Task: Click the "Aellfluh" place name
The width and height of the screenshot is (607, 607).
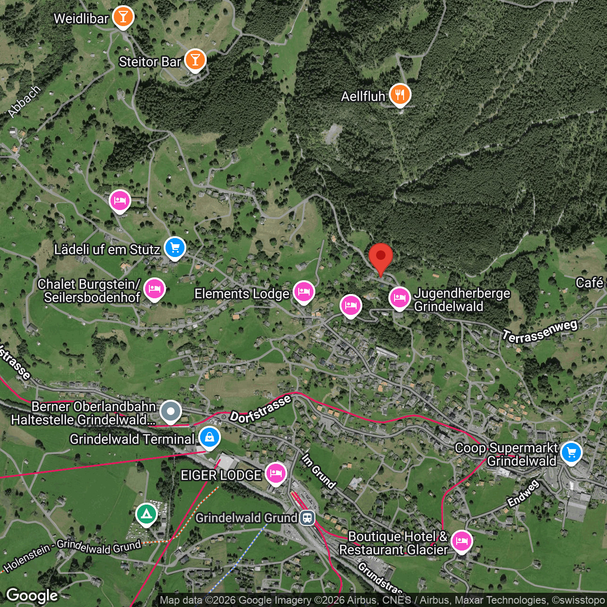Action: coord(363,96)
